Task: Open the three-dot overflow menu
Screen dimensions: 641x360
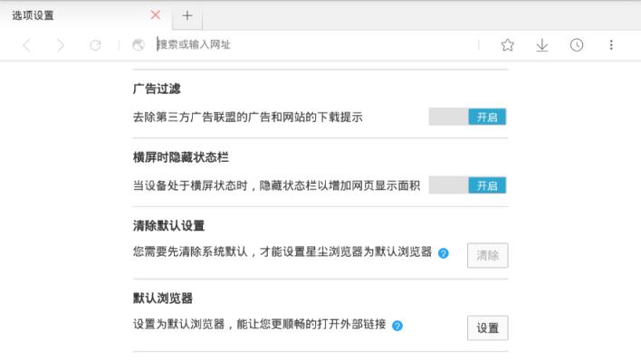Action: (611, 45)
